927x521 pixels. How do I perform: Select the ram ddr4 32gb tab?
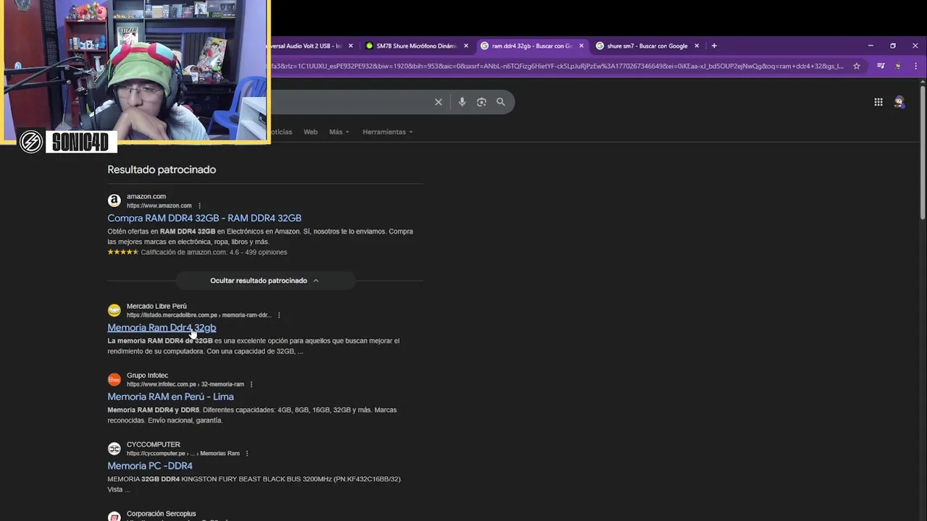tap(532, 46)
